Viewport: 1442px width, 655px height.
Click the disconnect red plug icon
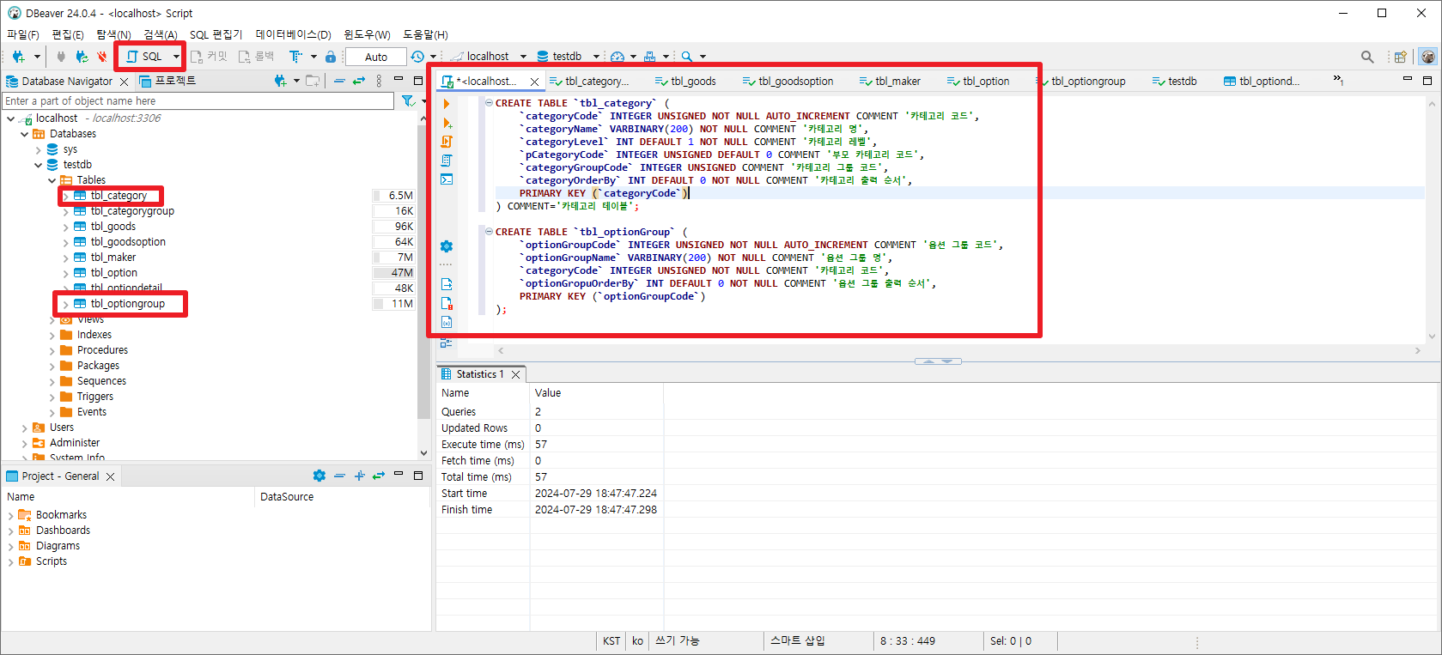(102, 57)
